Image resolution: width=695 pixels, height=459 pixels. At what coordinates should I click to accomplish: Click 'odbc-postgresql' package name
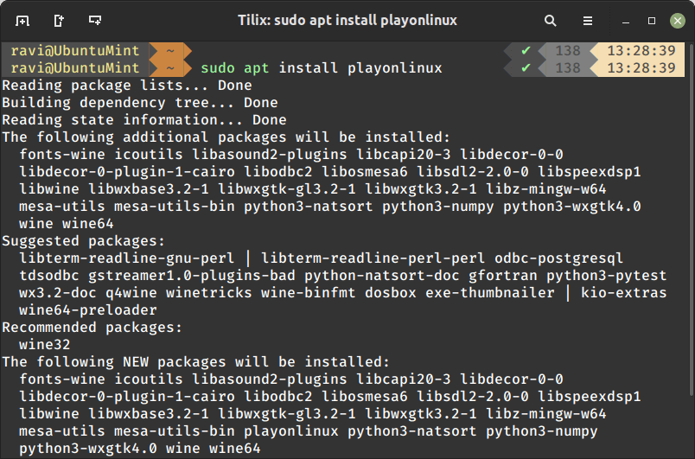pyautogui.click(x=559, y=258)
